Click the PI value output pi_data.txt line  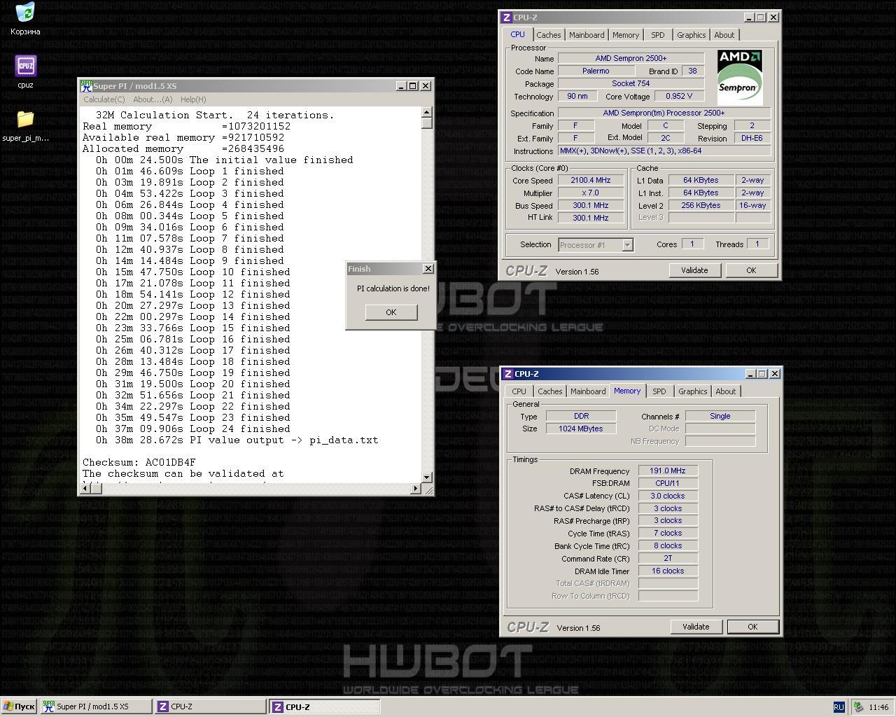(237, 440)
